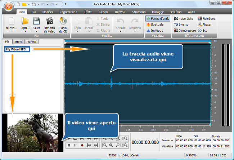Switch view to Spettrale

point(155,25)
